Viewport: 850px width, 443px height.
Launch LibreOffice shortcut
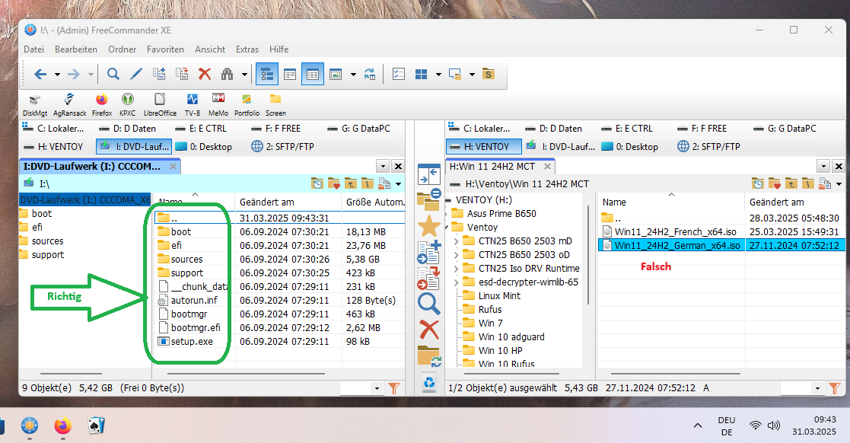click(160, 105)
